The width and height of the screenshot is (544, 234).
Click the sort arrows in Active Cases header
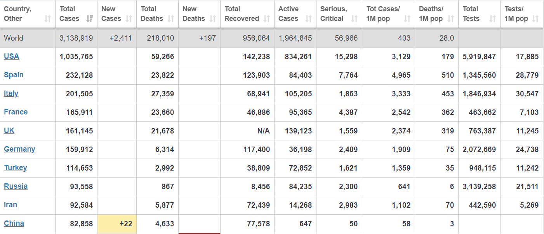pyautogui.click(x=309, y=19)
